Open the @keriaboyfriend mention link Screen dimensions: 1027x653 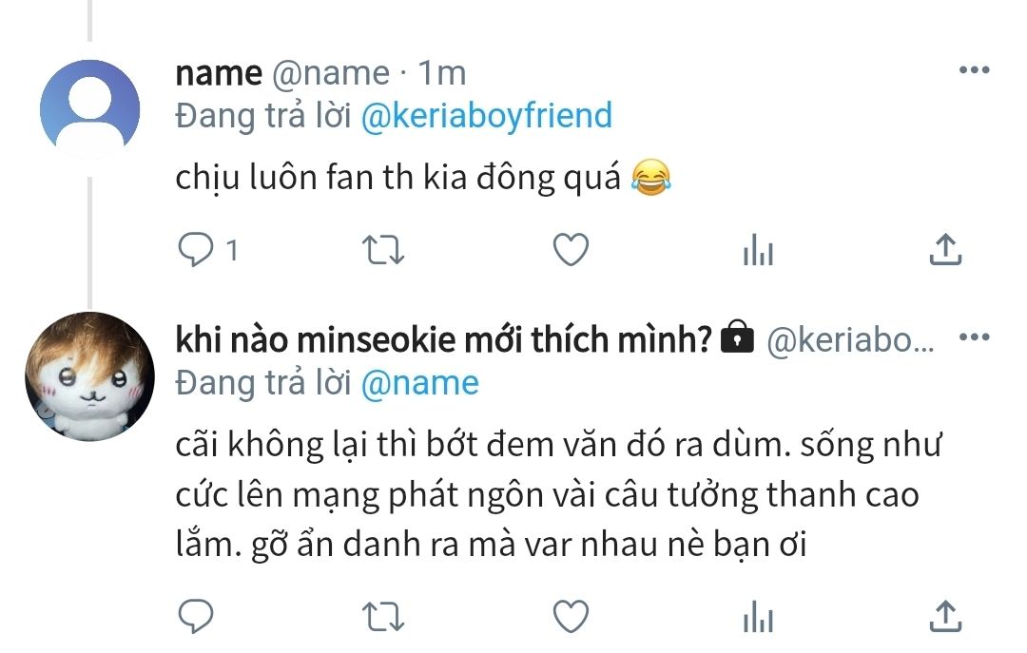coord(487,116)
